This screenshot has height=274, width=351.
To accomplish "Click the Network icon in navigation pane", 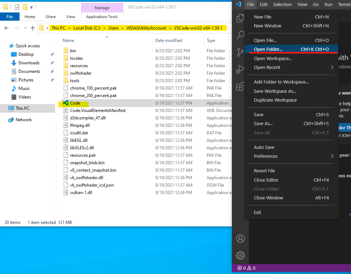I will (x=11, y=120).
